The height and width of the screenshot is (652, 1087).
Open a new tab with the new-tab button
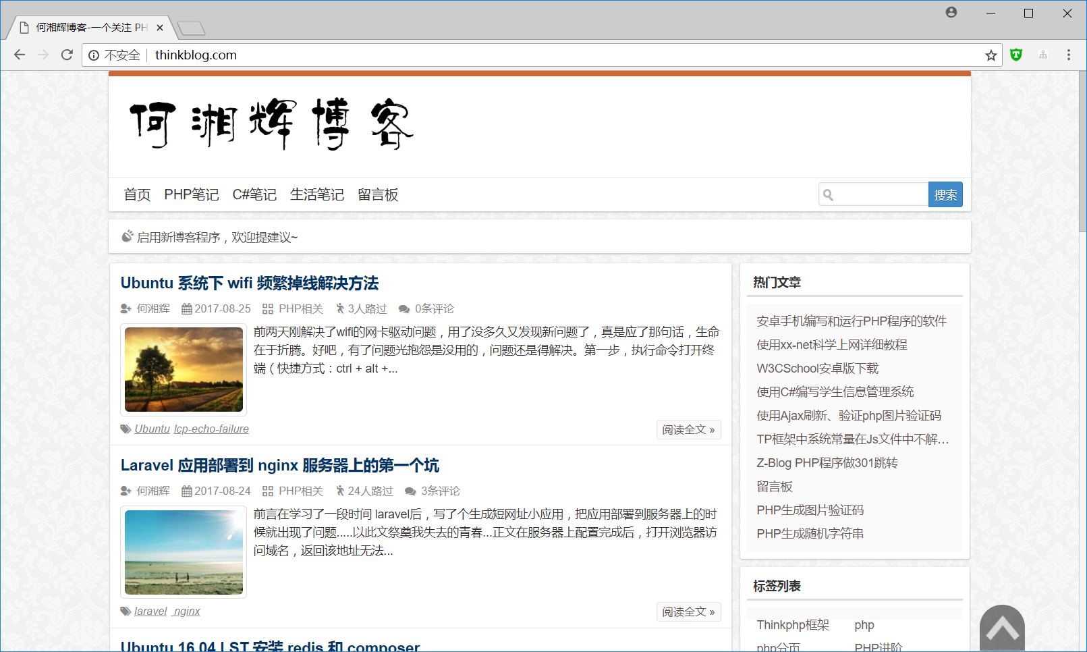191,28
